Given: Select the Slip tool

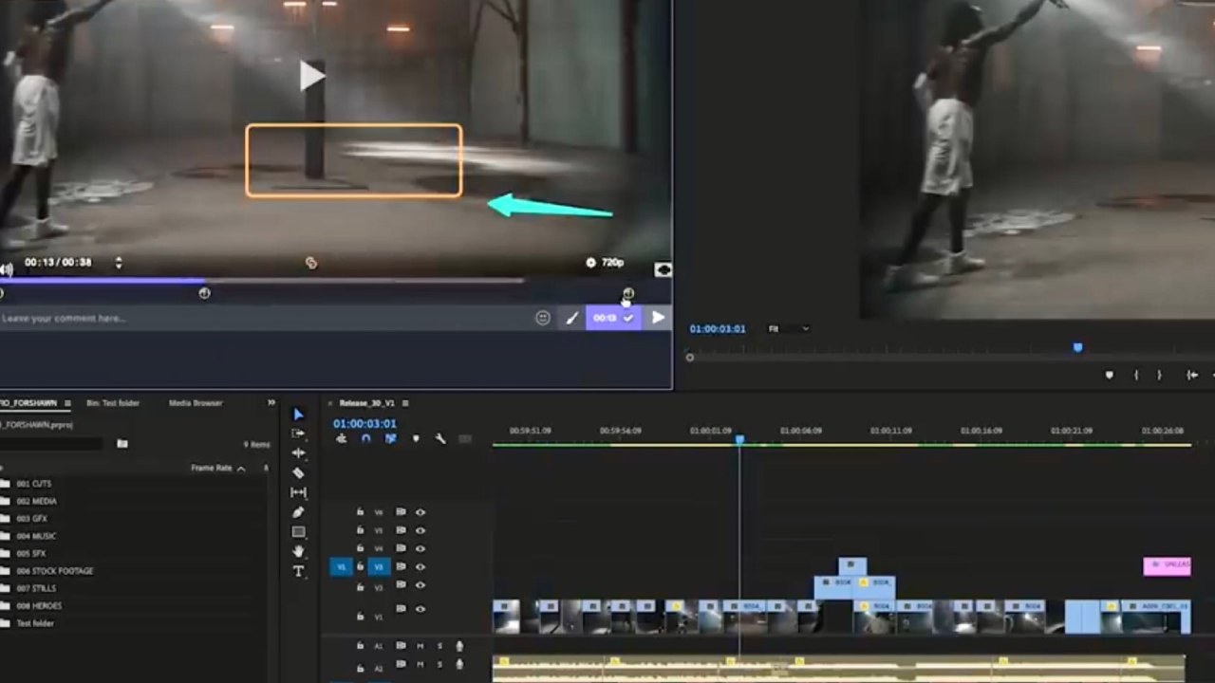Looking at the screenshot, I should tap(298, 492).
